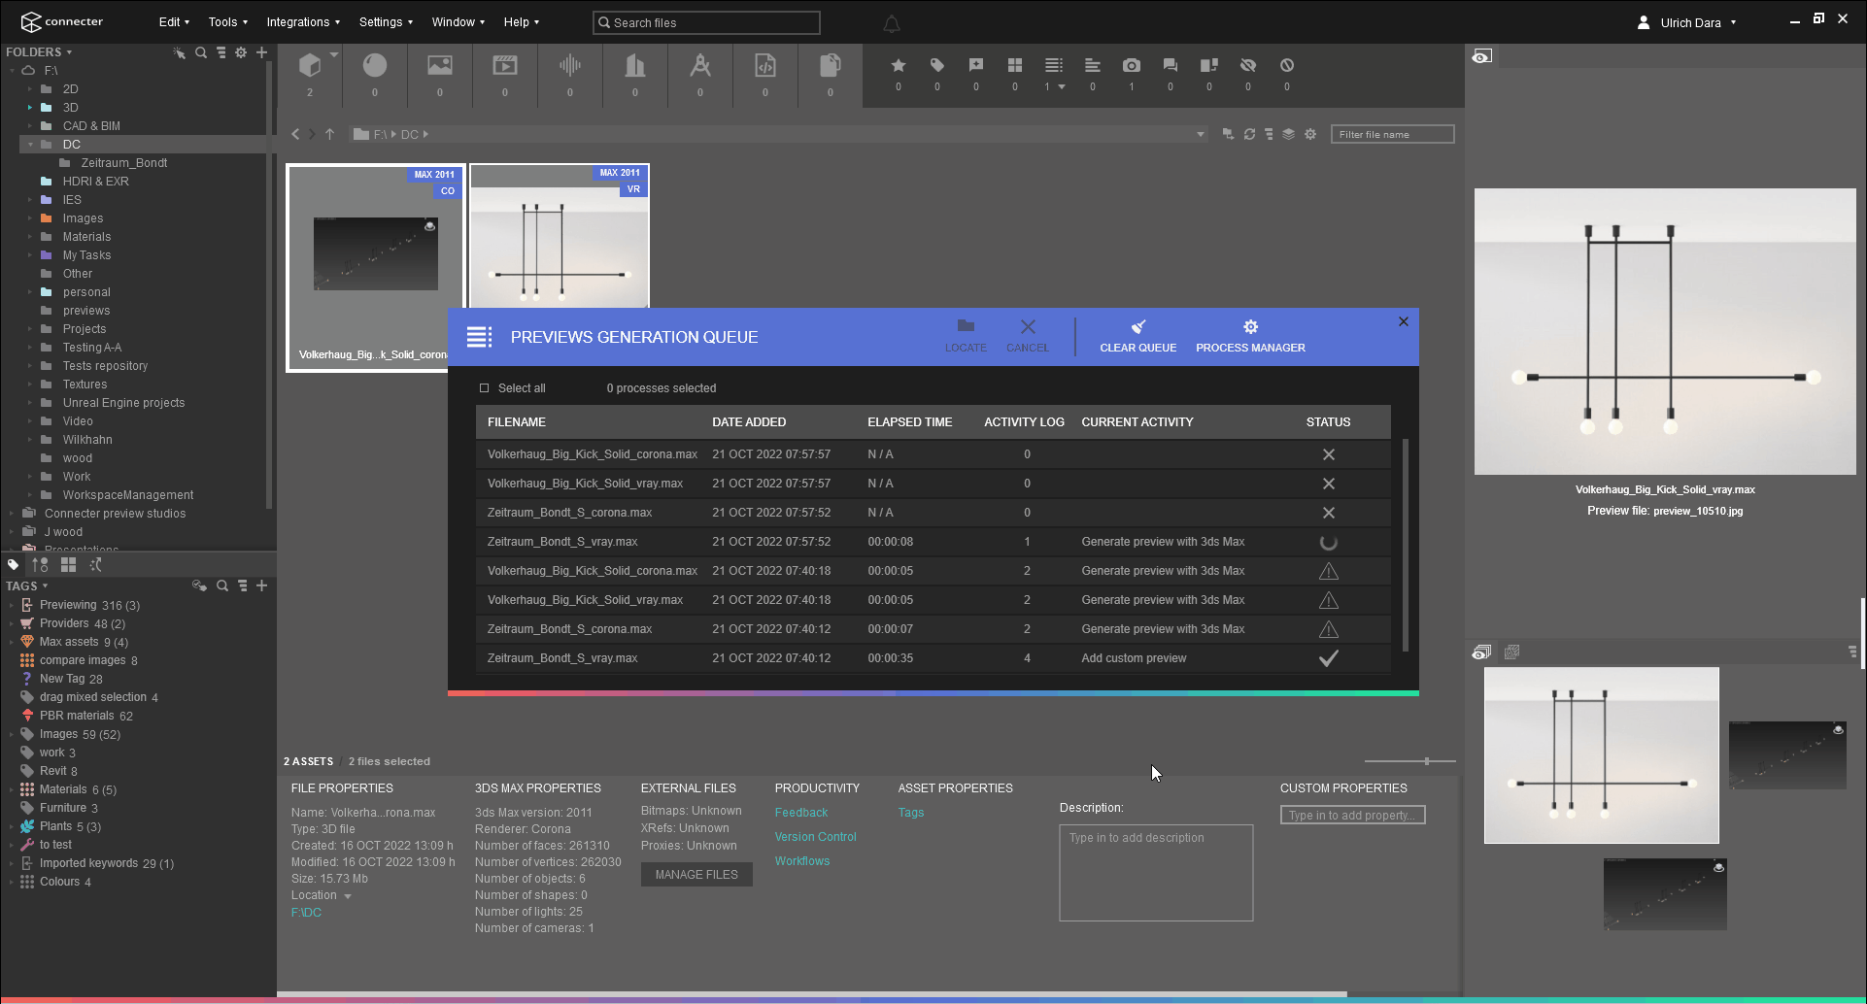Open user Ulrich Dara dropdown
Screen dimensions: 1867x1004
[1733, 22]
